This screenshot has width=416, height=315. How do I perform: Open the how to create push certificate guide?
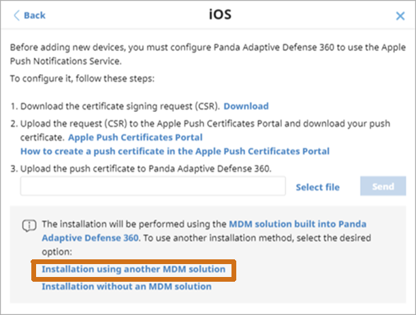coord(175,151)
